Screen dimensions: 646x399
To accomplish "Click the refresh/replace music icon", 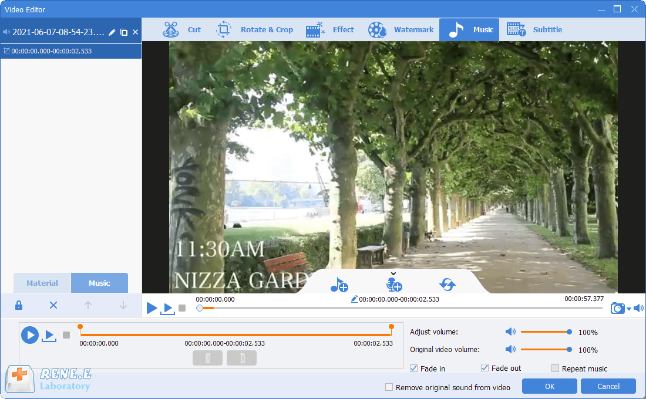I will coord(448,285).
